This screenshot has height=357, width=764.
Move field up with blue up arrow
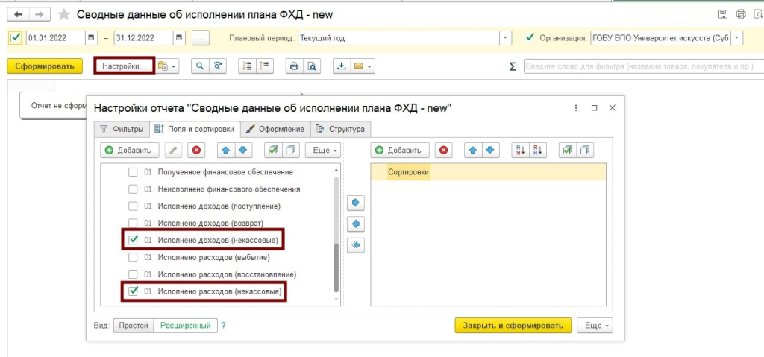pyautogui.click(x=225, y=151)
